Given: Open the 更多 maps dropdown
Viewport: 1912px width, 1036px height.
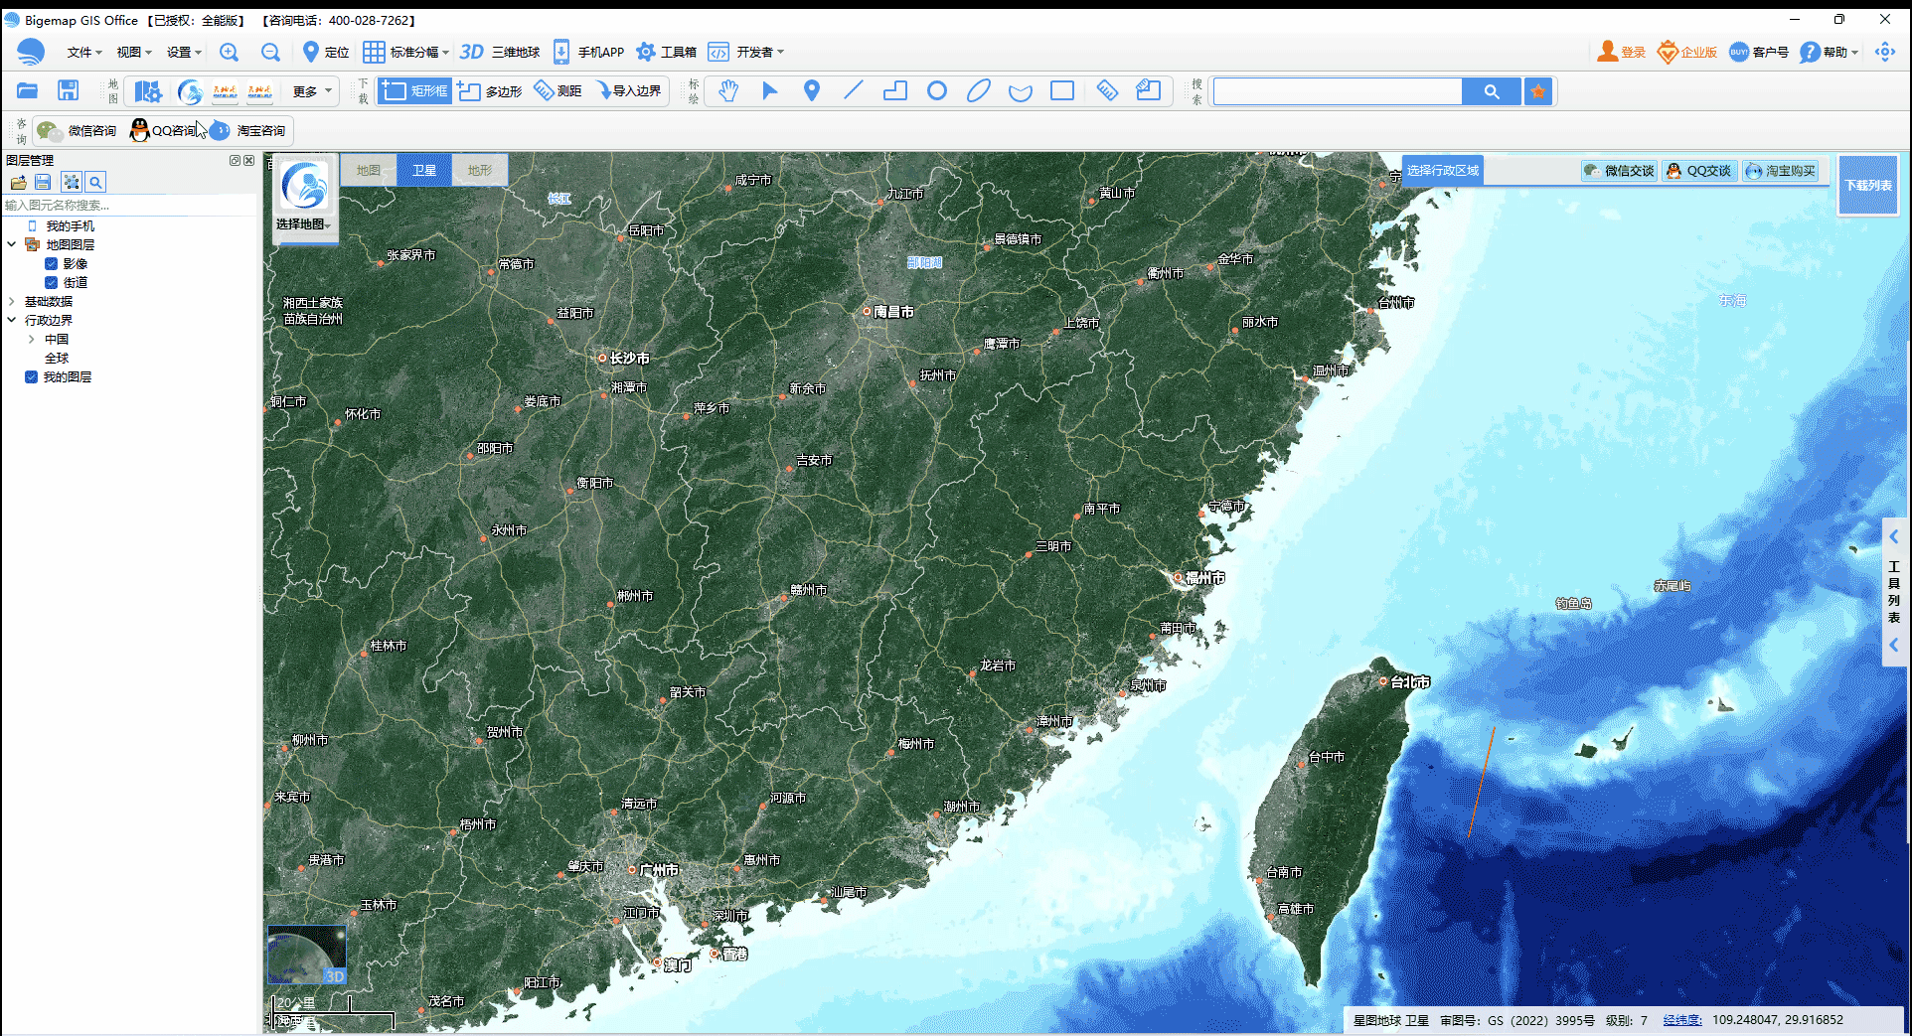Looking at the screenshot, I should coord(312,91).
